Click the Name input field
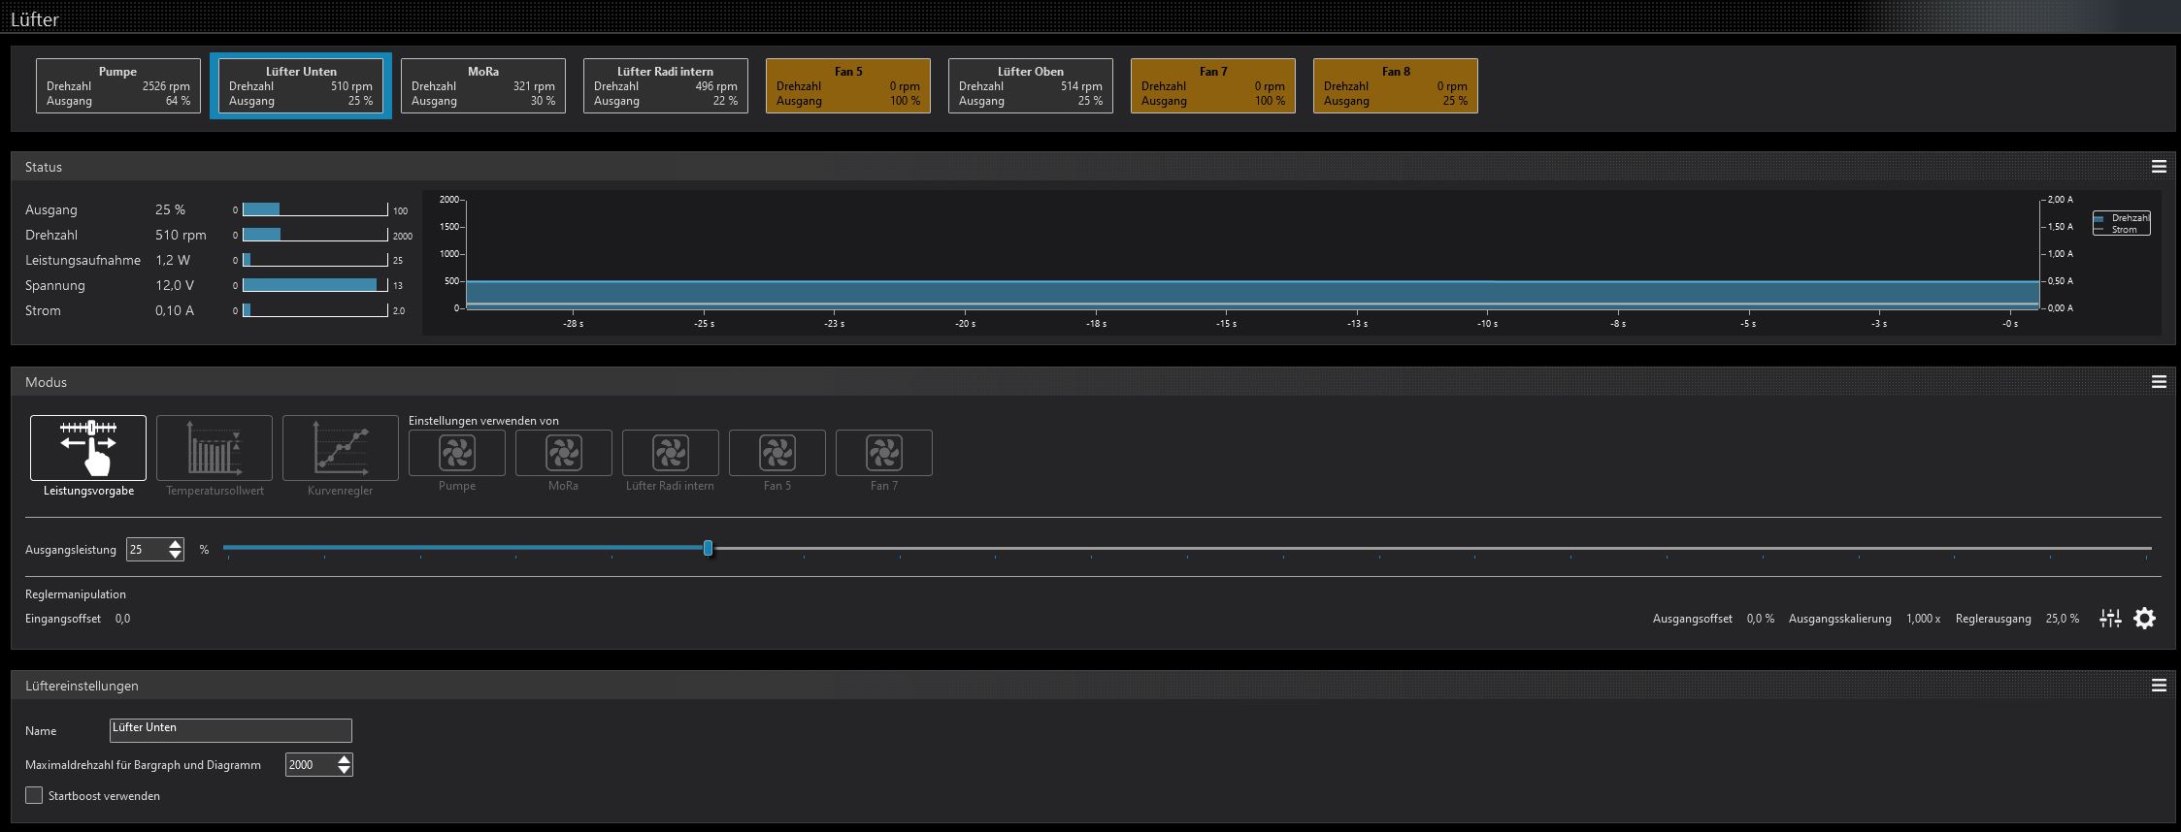The width and height of the screenshot is (2181, 832). click(231, 730)
